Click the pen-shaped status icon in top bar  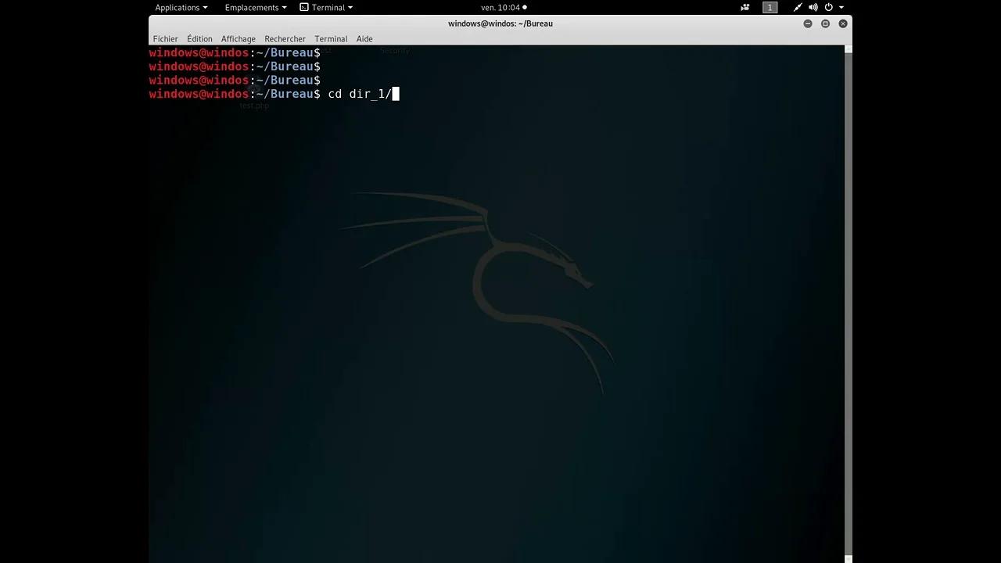point(798,7)
